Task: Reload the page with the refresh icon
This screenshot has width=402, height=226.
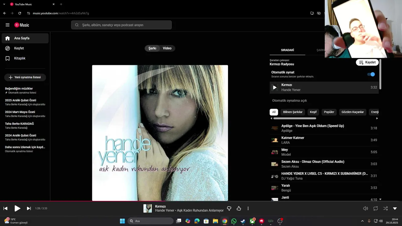Action: [x=20, y=13]
